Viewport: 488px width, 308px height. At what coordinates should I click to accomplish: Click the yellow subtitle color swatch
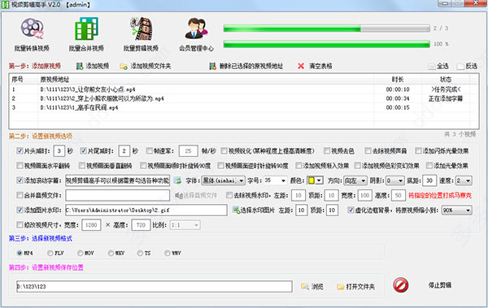tap(312, 180)
